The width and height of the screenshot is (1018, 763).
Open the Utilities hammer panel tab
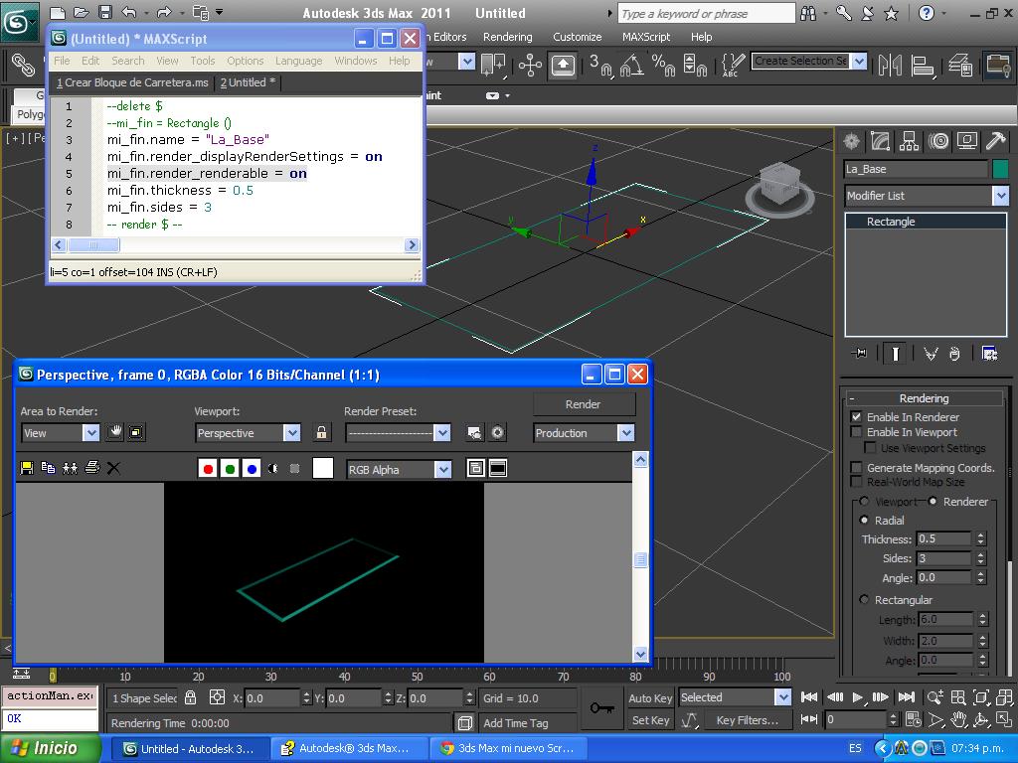(995, 141)
